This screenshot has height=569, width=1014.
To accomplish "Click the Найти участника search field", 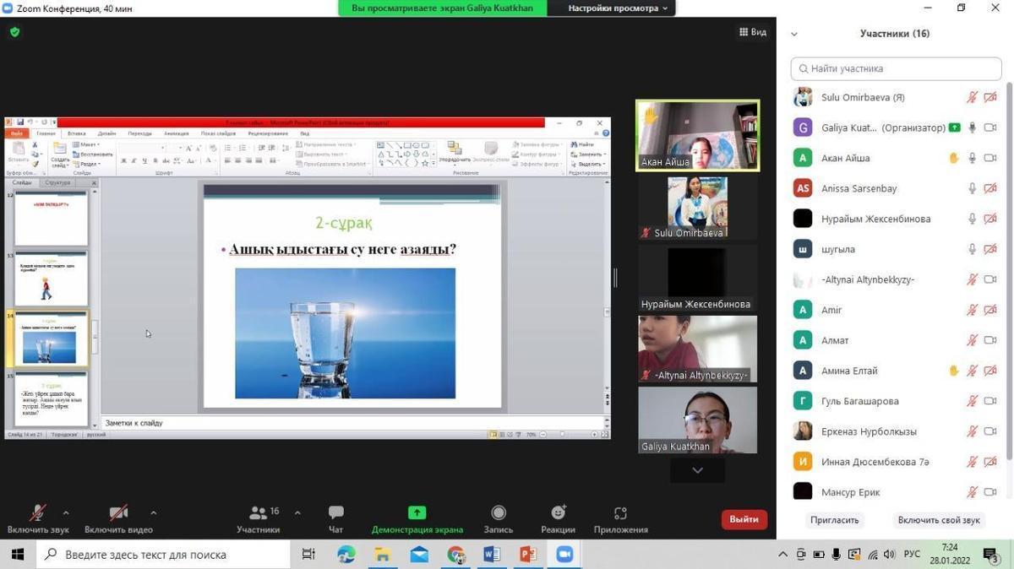I will 896,68.
